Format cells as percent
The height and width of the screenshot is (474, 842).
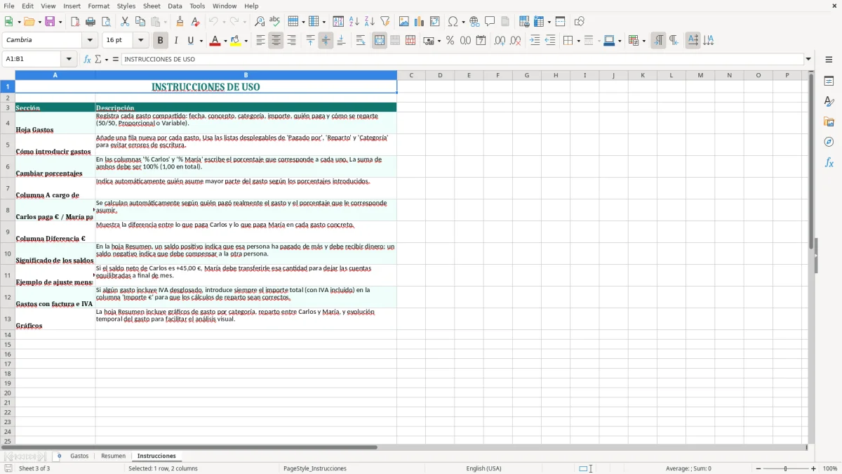pyautogui.click(x=450, y=41)
